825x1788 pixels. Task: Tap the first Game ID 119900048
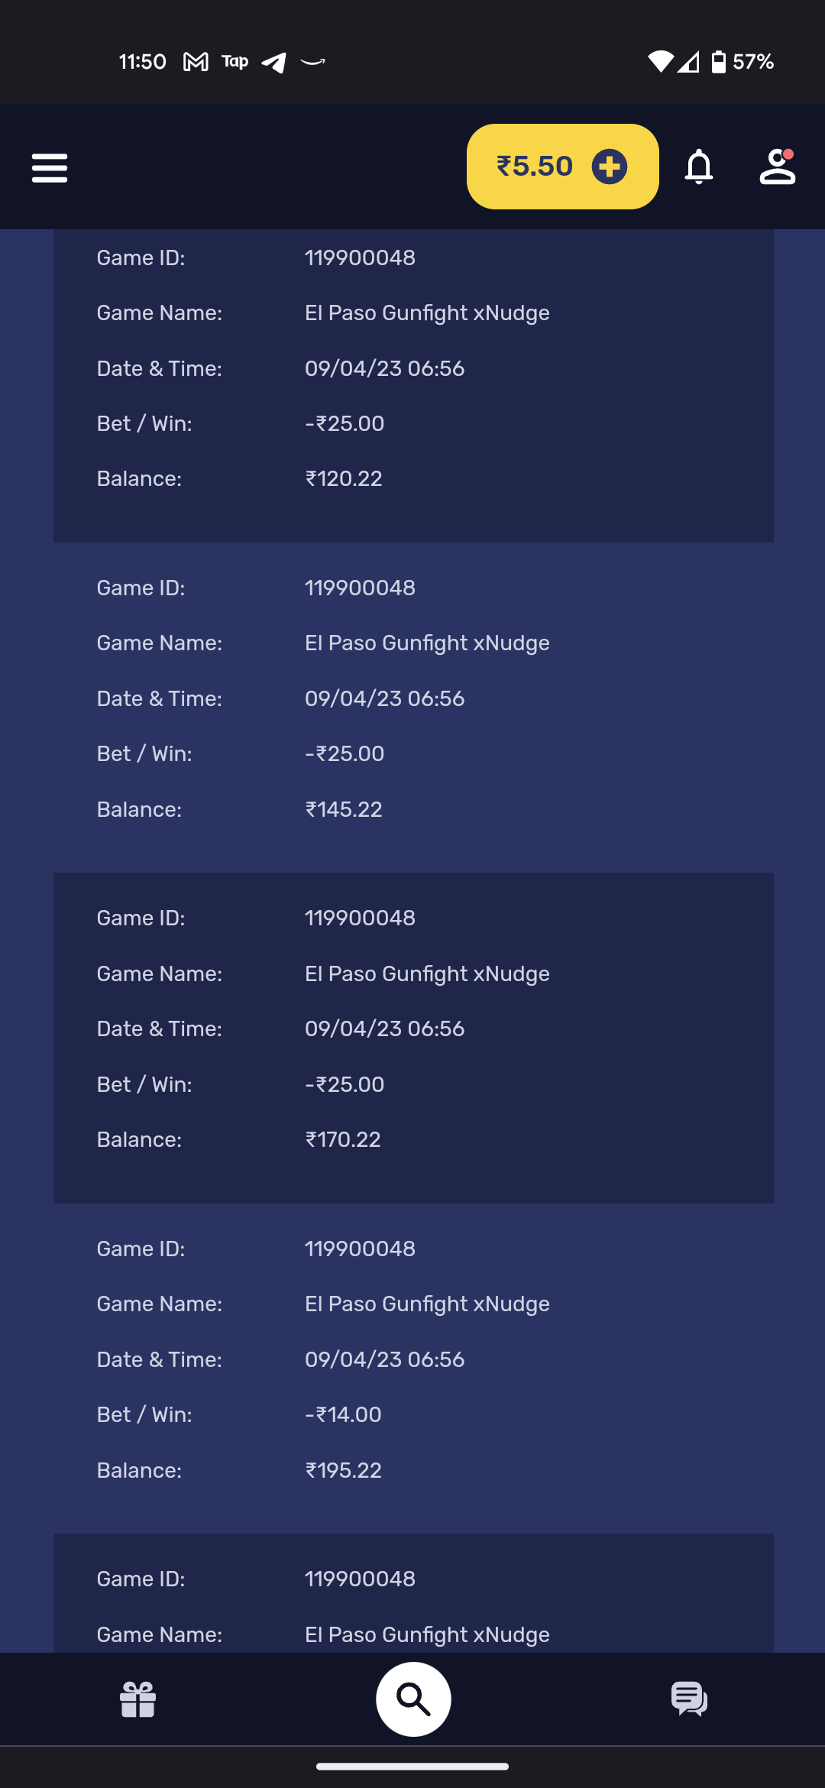[x=360, y=258]
